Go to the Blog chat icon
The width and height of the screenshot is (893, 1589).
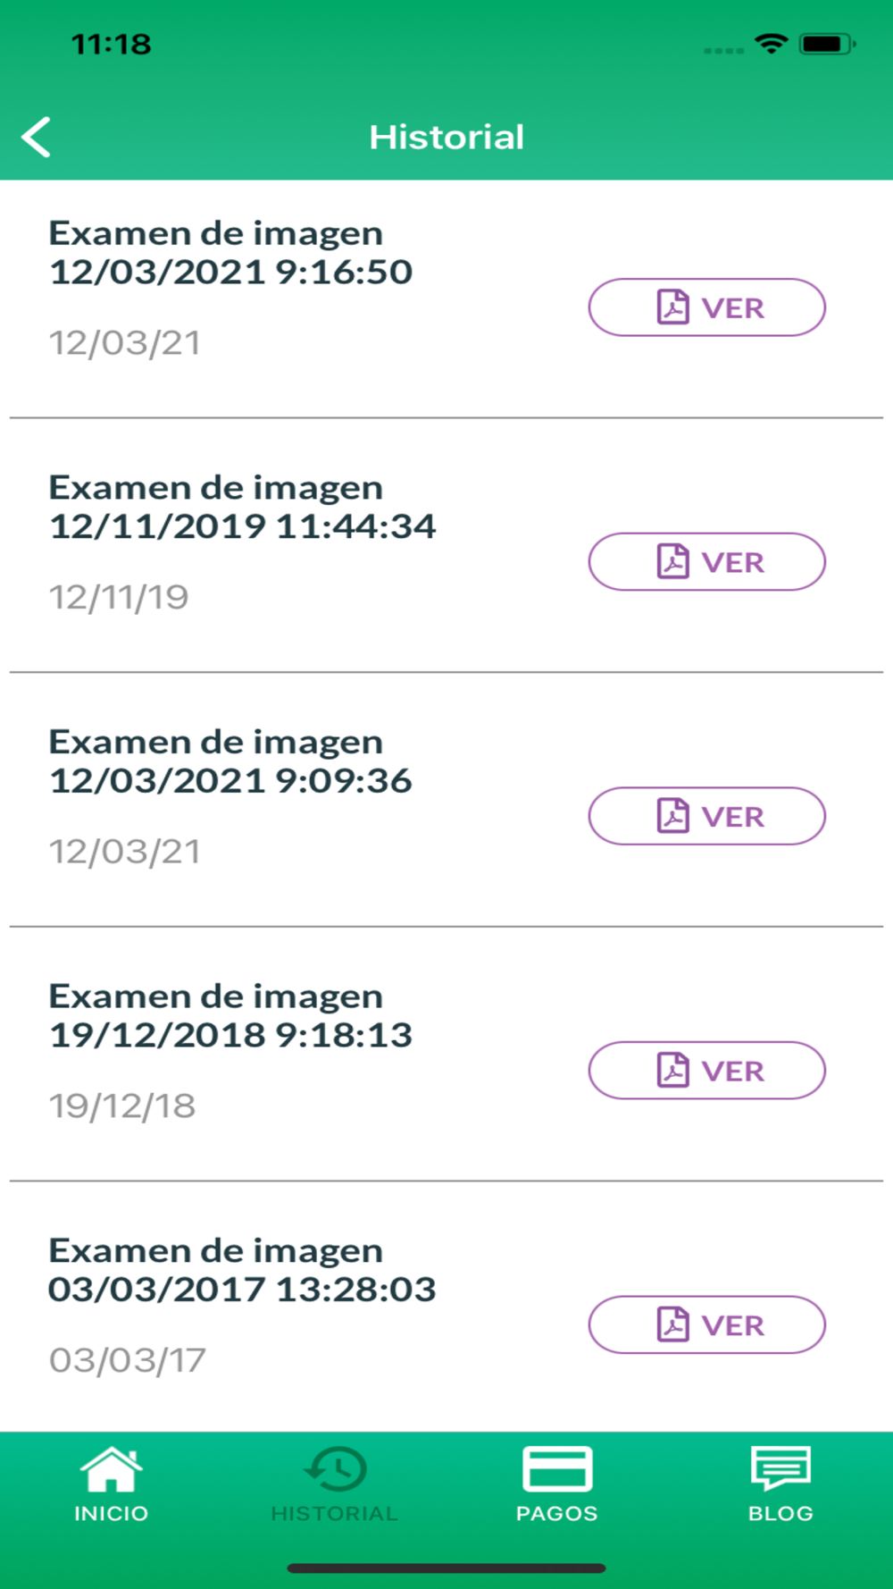(780, 1468)
